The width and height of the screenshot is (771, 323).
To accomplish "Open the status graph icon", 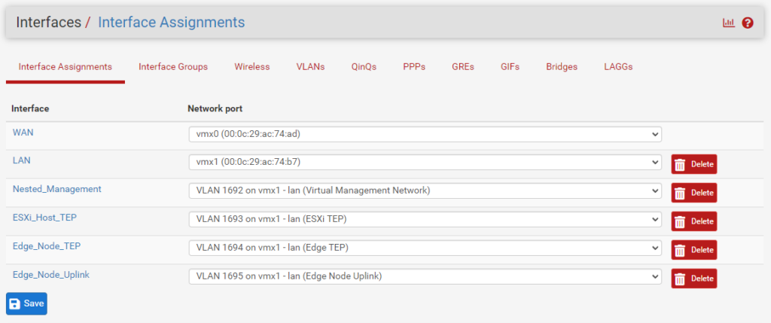I will [728, 23].
